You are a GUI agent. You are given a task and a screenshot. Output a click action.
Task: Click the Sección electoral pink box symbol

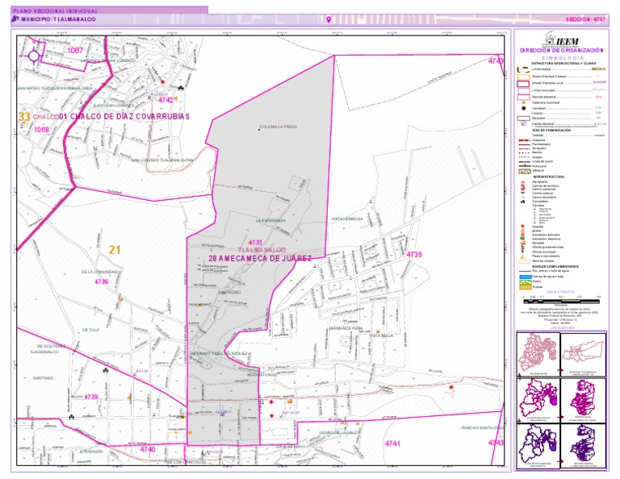[x=523, y=97]
